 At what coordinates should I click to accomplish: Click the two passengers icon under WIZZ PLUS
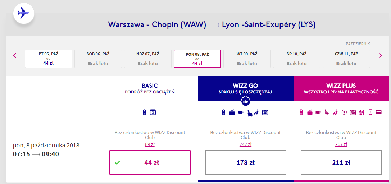point(362,112)
